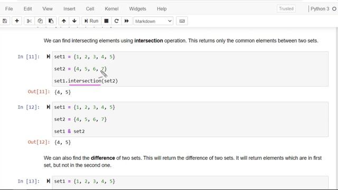Click the bold 'difference' word in markdown
The height and width of the screenshot is (190, 338).
tap(103, 158)
